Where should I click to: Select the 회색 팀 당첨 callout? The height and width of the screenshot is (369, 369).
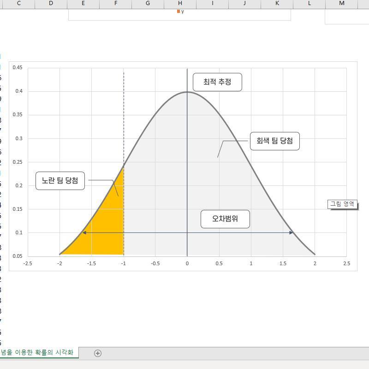(x=274, y=141)
